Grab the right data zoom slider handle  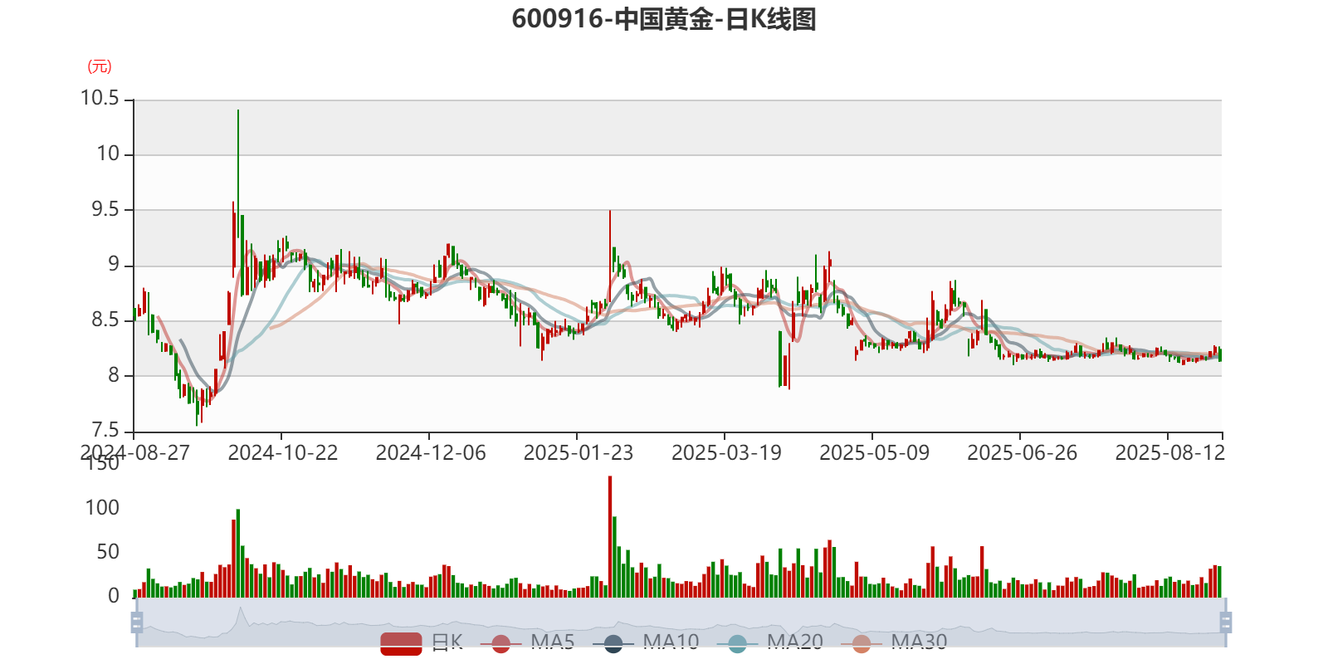click(x=1226, y=622)
